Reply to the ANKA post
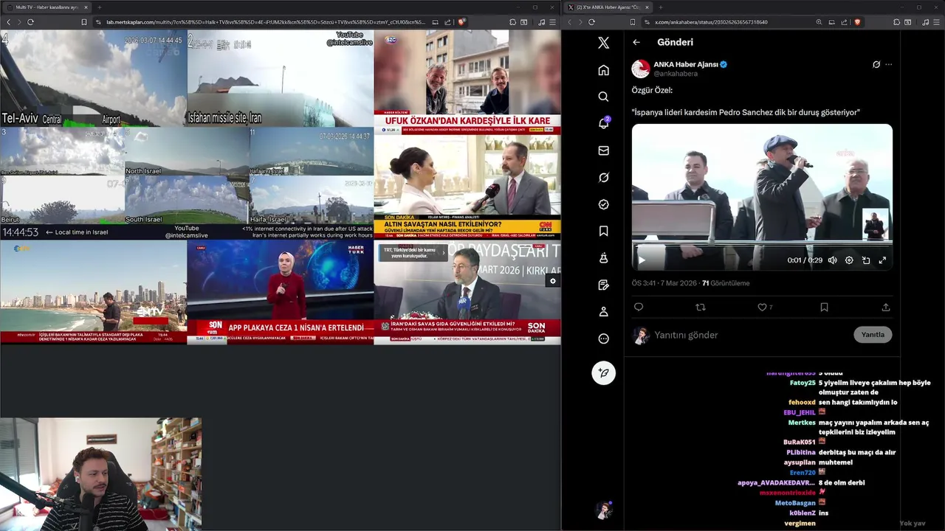 tap(639, 307)
